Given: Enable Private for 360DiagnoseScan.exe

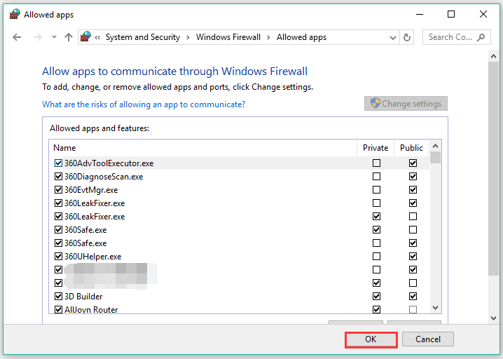Looking at the screenshot, I should pos(376,177).
